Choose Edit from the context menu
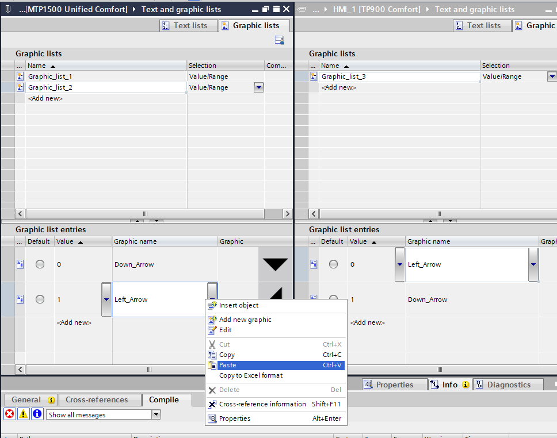The image size is (557, 438). (x=276, y=330)
